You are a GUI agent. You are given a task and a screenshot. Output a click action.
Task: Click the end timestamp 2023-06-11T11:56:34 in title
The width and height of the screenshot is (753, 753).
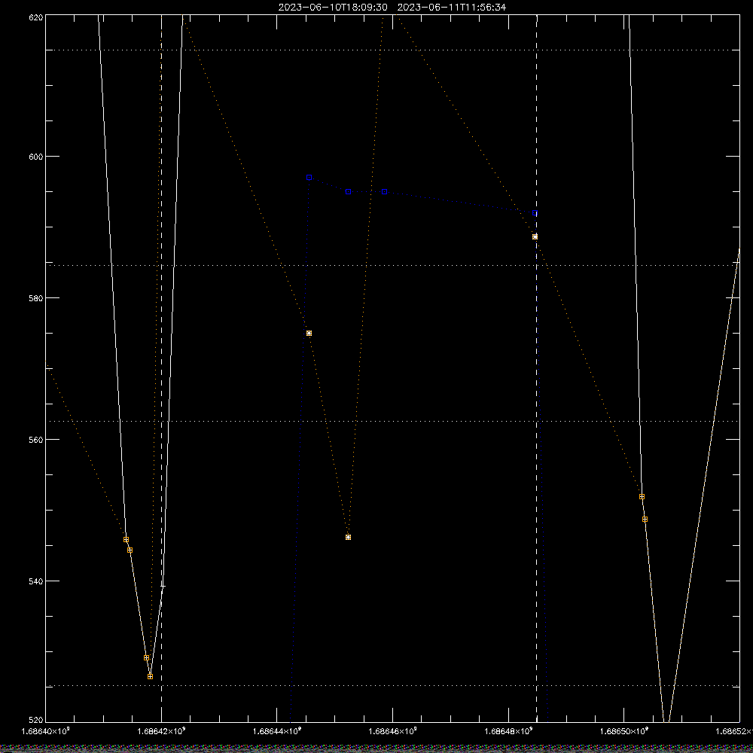451,8
